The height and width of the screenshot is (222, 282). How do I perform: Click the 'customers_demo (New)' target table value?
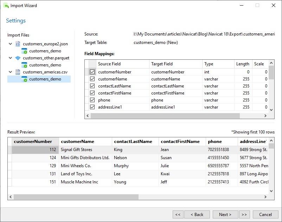pos(156,43)
